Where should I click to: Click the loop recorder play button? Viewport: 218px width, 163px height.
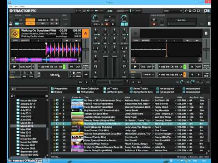point(113,24)
